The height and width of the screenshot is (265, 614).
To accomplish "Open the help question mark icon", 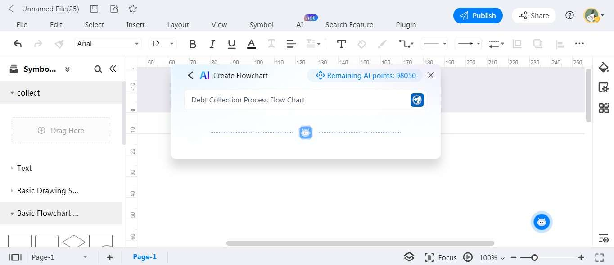I will (x=569, y=15).
